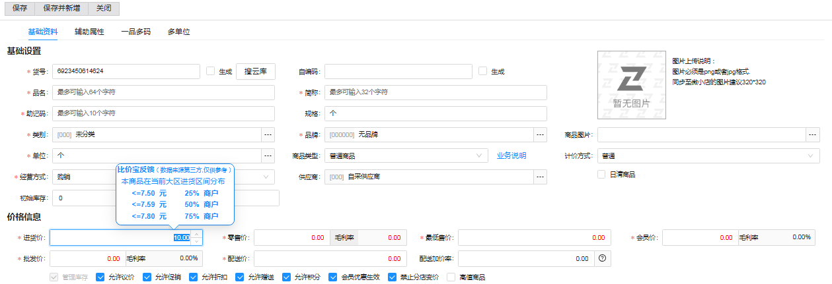Click the 最低售价 input field
The image size is (832, 284).
point(534,237)
